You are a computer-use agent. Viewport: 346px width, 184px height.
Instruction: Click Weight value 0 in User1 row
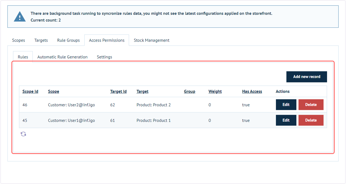(x=210, y=121)
